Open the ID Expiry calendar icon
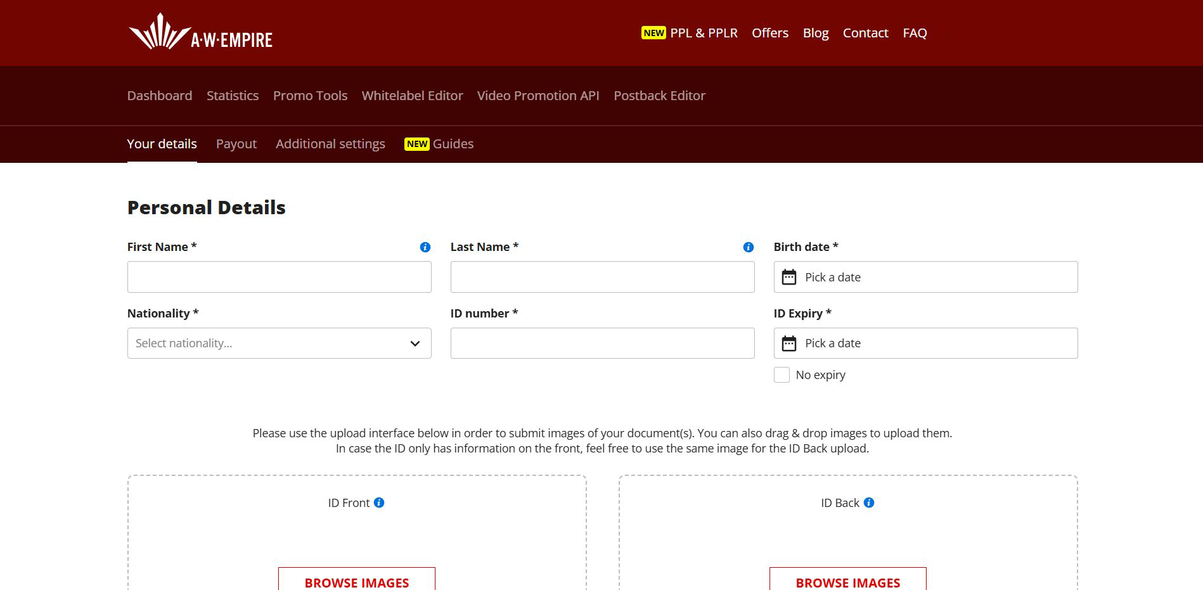Viewport: 1203px width, 590px height. [x=789, y=342]
